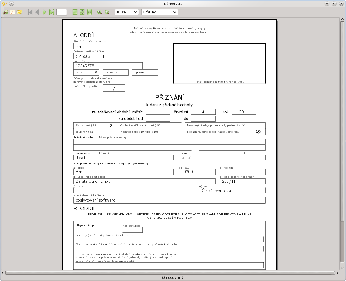Click the 'Brno II' tax office value
The height and width of the screenshot is (281, 346).
tap(82, 46)
